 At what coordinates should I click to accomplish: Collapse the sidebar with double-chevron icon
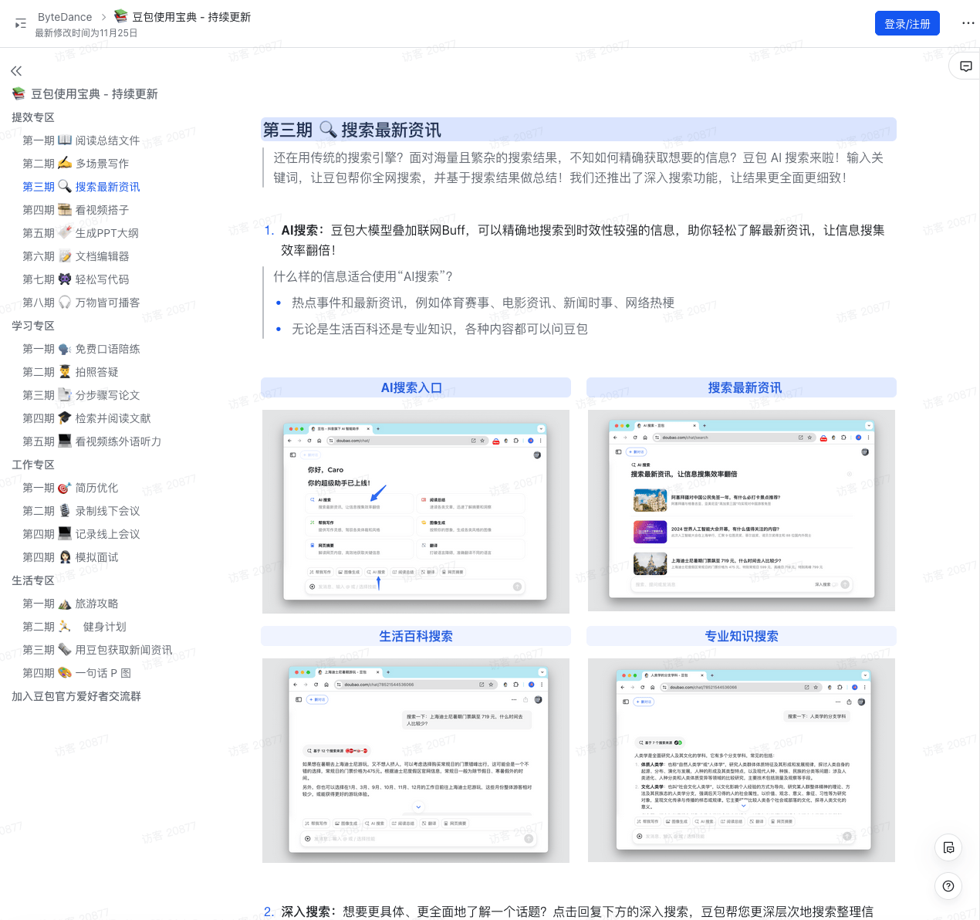16,71
